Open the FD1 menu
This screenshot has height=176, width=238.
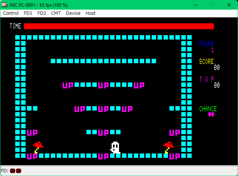coord(28,13)
